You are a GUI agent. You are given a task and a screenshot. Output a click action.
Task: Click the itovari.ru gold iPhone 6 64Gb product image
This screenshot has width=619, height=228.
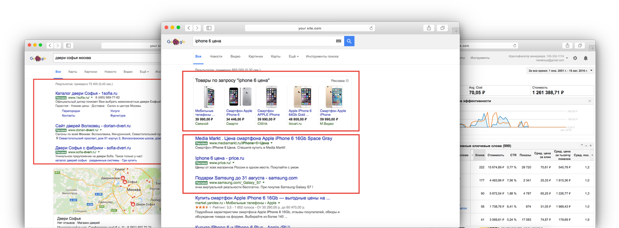(302, 97)
